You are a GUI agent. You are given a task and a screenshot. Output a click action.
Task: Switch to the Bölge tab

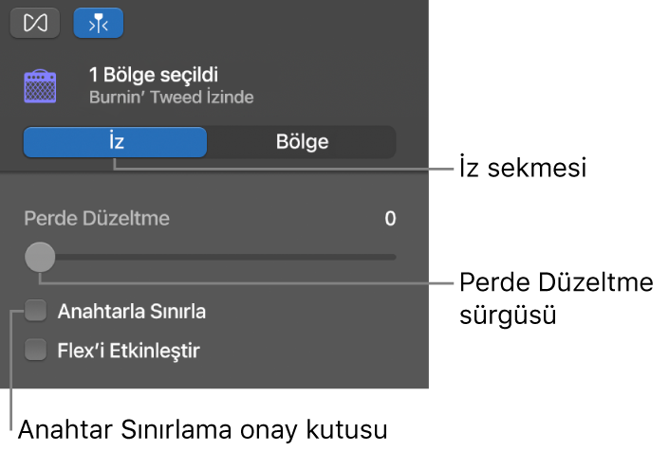click(x=301, y=142)
